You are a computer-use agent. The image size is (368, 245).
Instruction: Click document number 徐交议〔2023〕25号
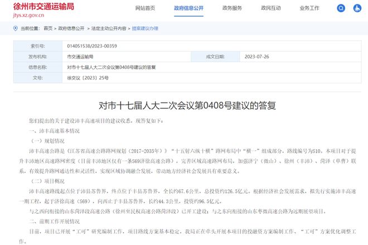[x=88, y=78]
